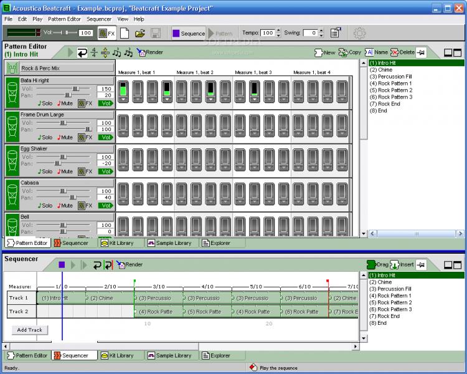Toggle loop playback in Pattern Editor toolbar

82,53
